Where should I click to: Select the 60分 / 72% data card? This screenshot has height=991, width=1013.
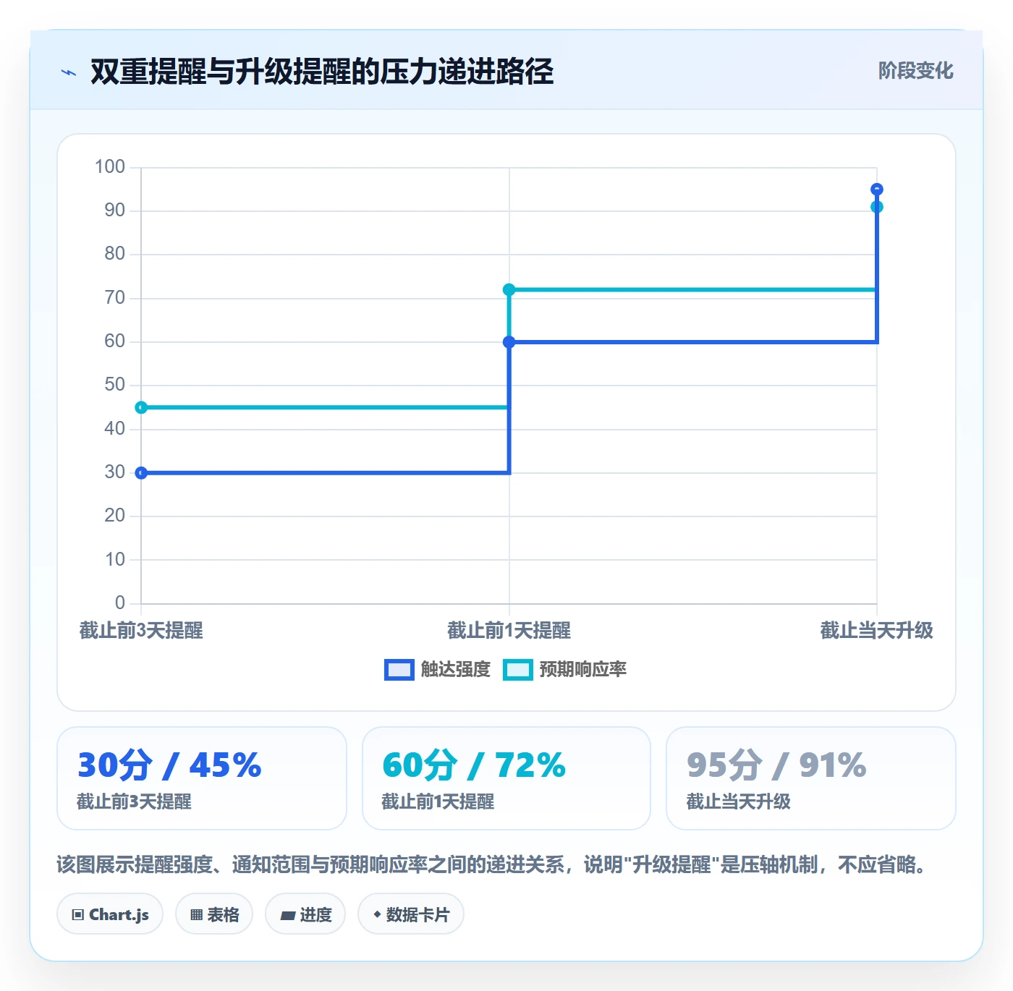click(x=506, y=778)
